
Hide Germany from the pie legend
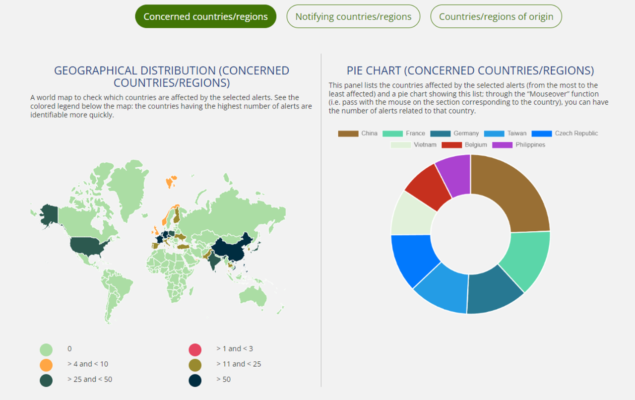point(454,133)
